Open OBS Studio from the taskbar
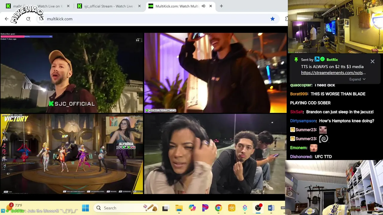The height and width of the screenshot is (215, 383). pos(258,208)
